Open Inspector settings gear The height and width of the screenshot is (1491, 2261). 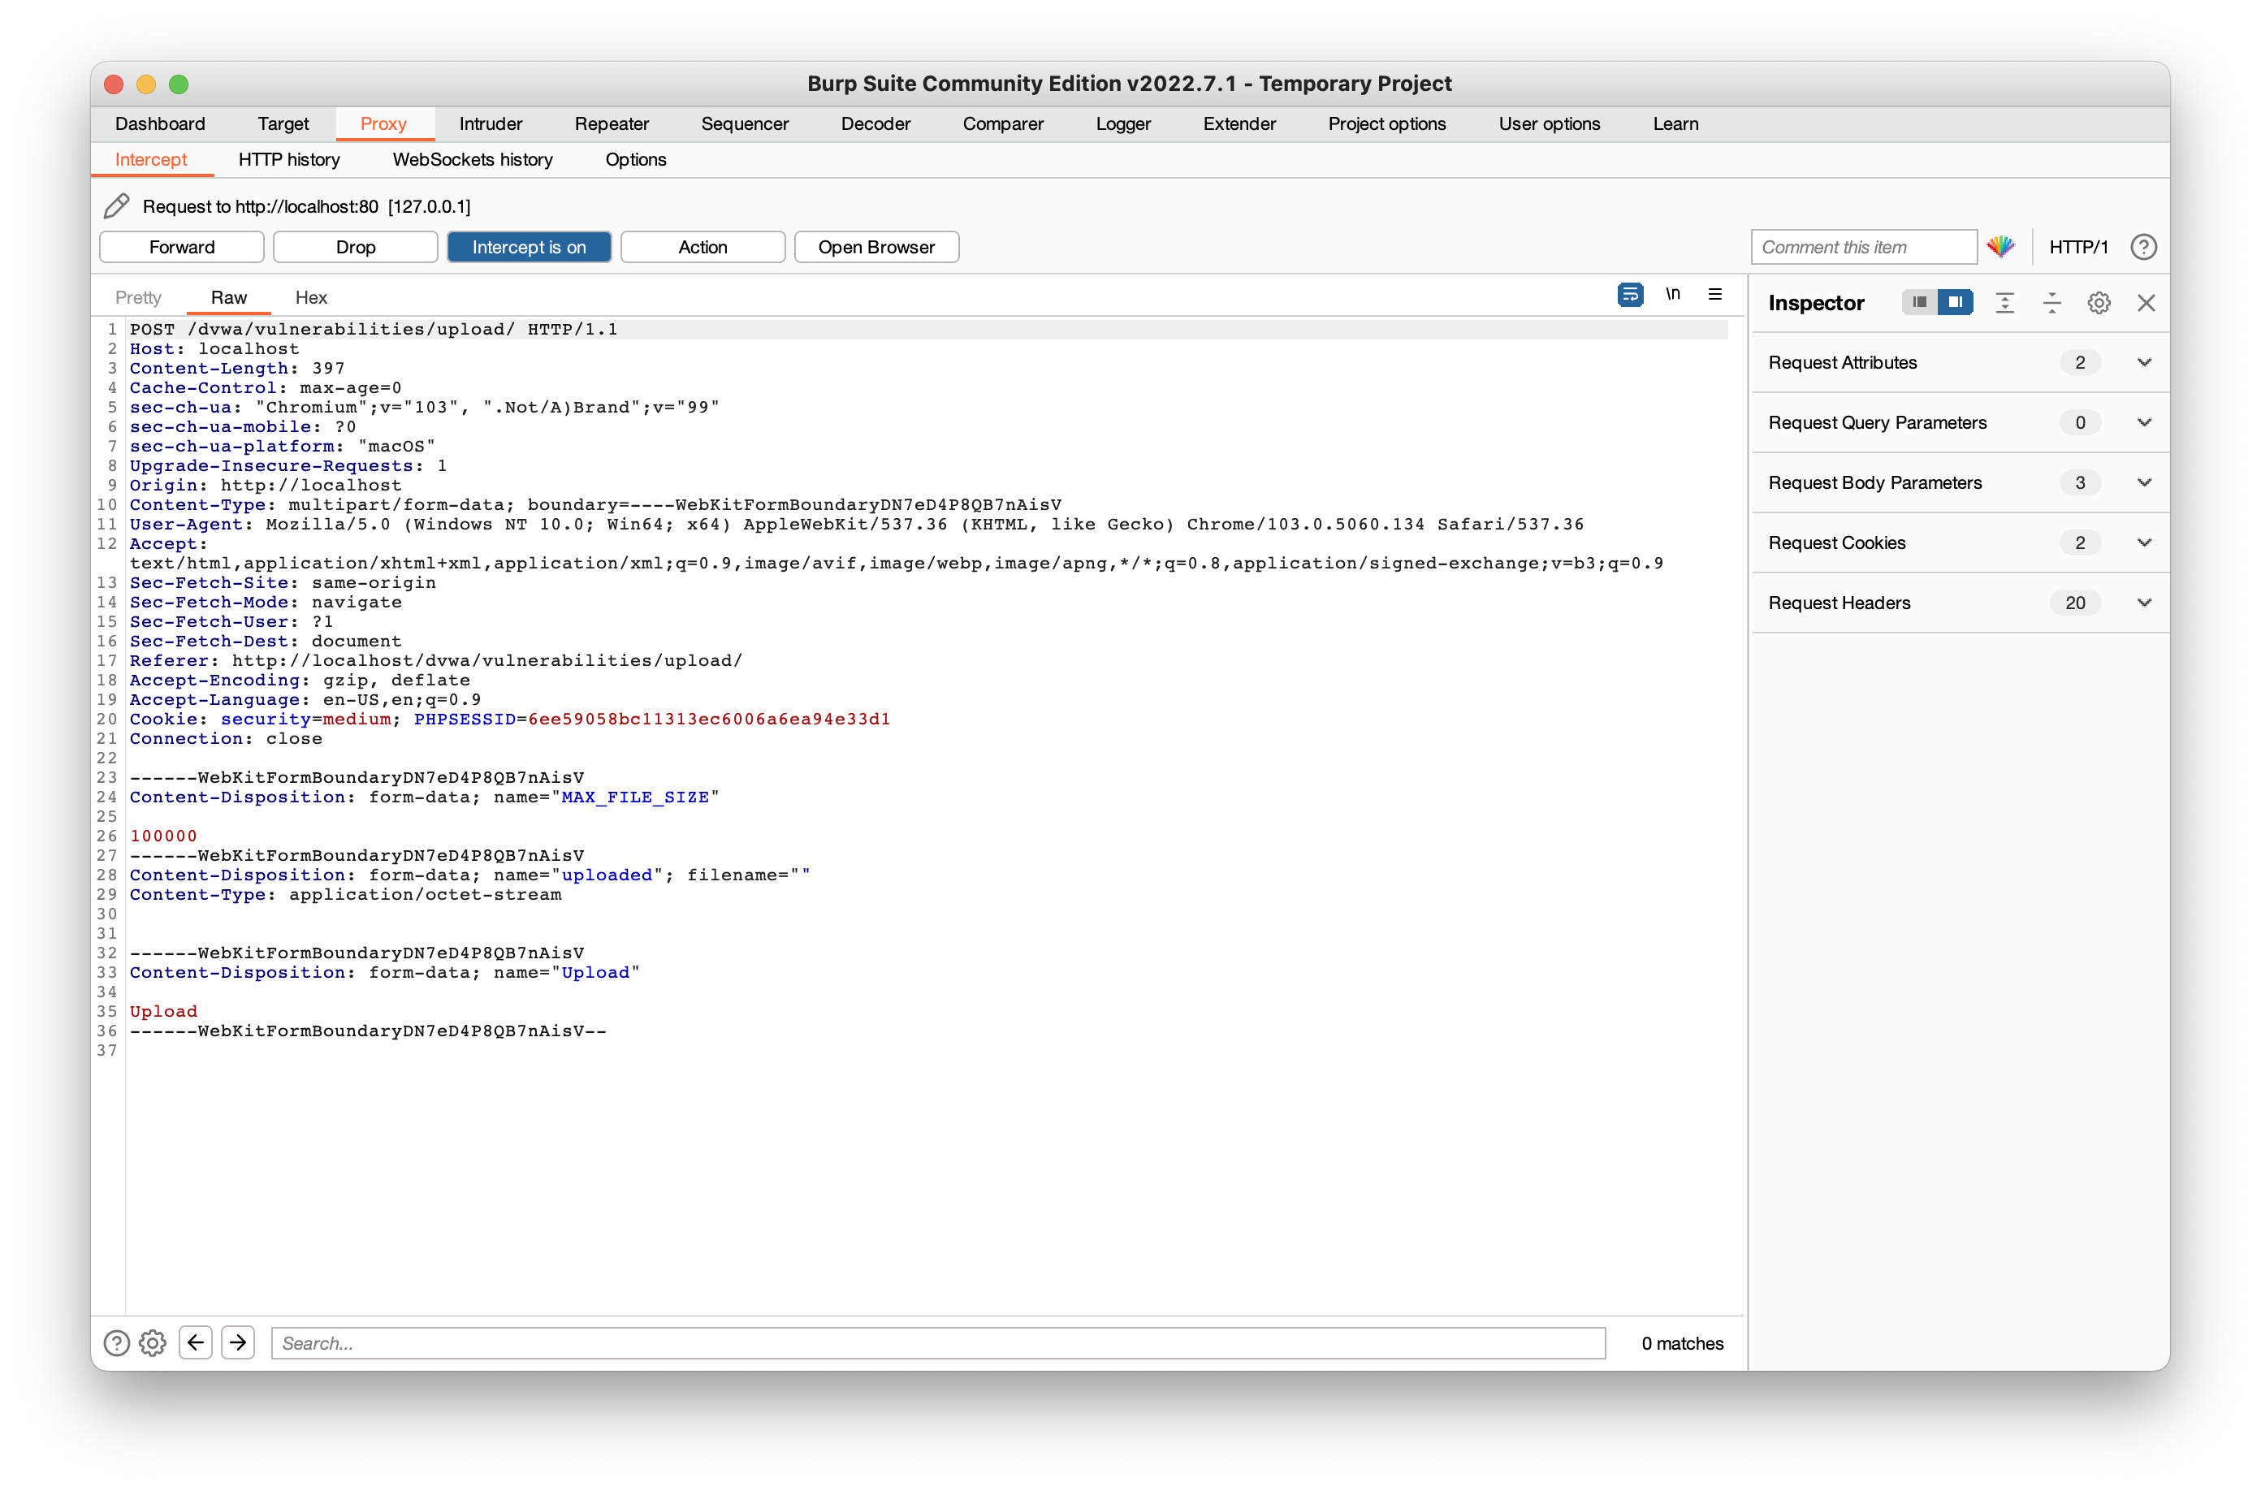(x=2099, y=302)
